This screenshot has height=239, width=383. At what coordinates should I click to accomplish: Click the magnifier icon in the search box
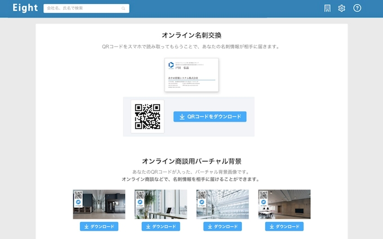[123, 8]
